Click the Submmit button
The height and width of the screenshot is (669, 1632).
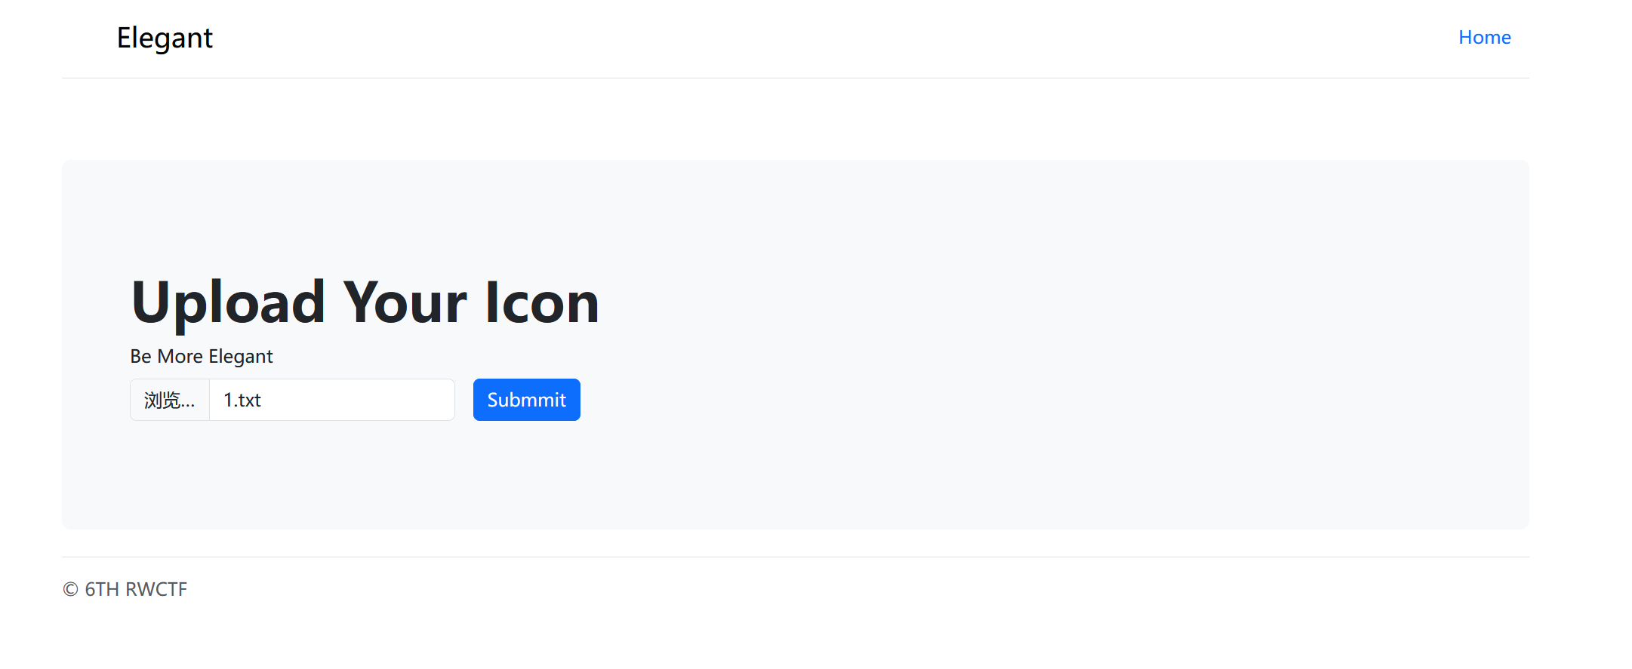(526, 400)
